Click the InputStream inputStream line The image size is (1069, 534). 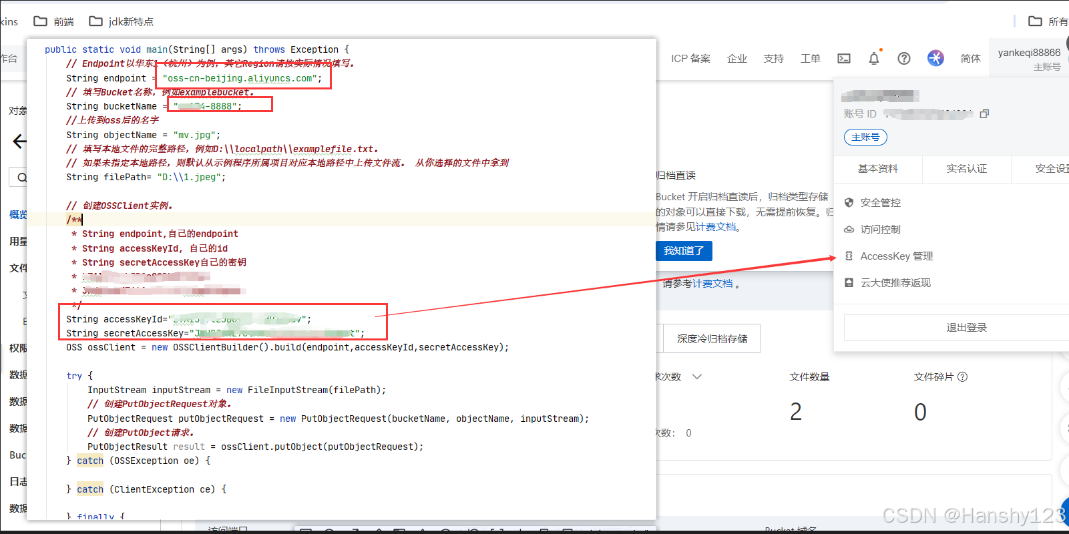click(x=237, y=390)
